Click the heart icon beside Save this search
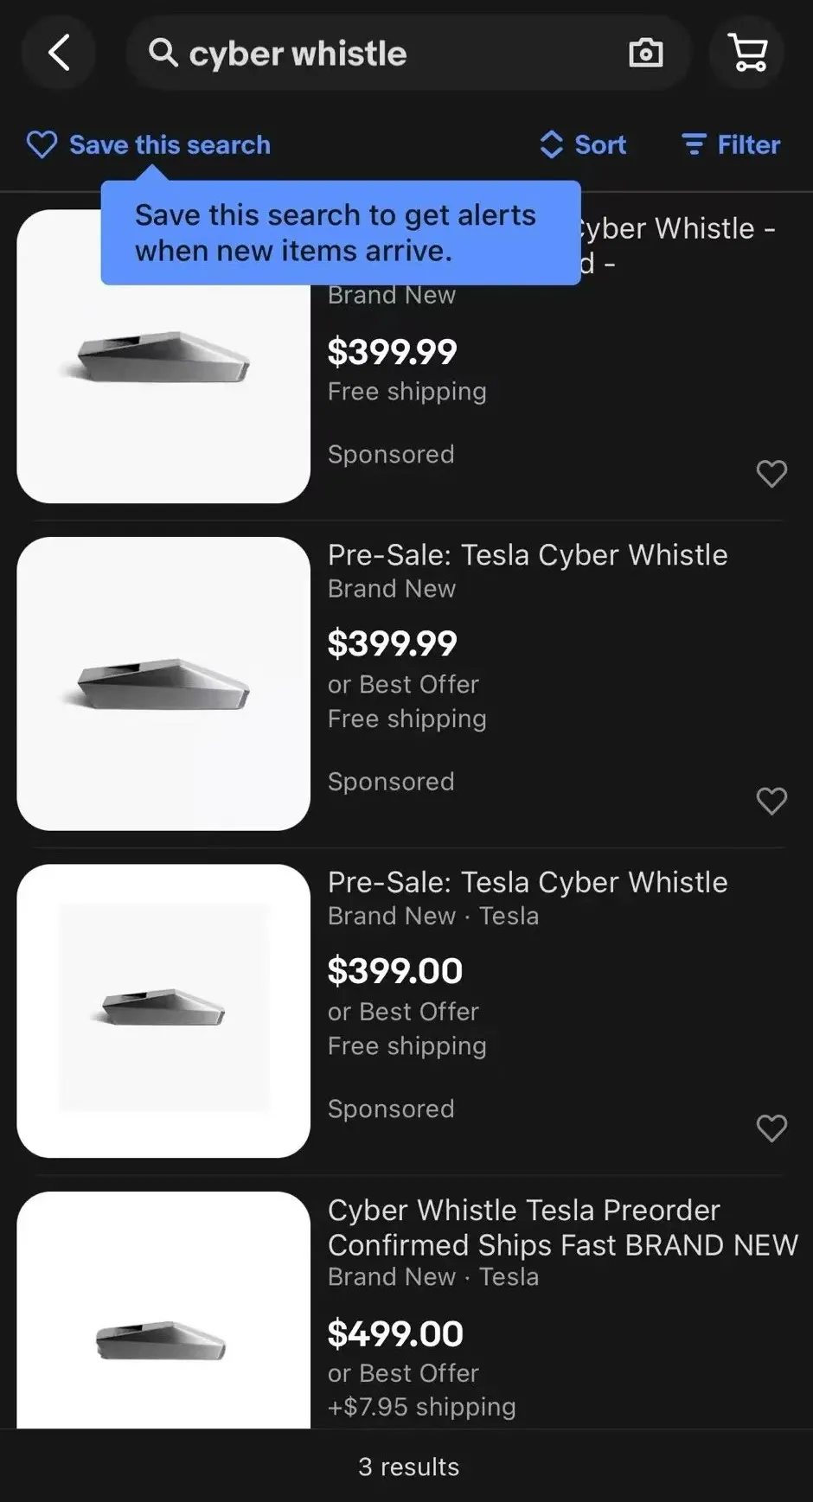Viewport: 813px width, 1502px height. coord(42,144)
